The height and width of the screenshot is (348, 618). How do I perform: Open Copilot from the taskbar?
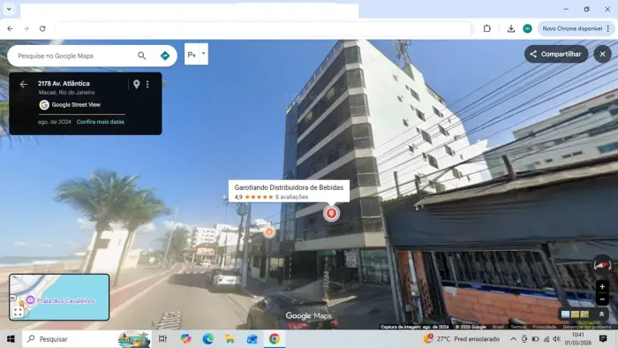tap(185, 338)
